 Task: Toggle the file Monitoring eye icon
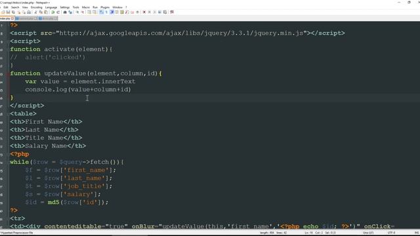pyautogui.click(x=137, y=12)
